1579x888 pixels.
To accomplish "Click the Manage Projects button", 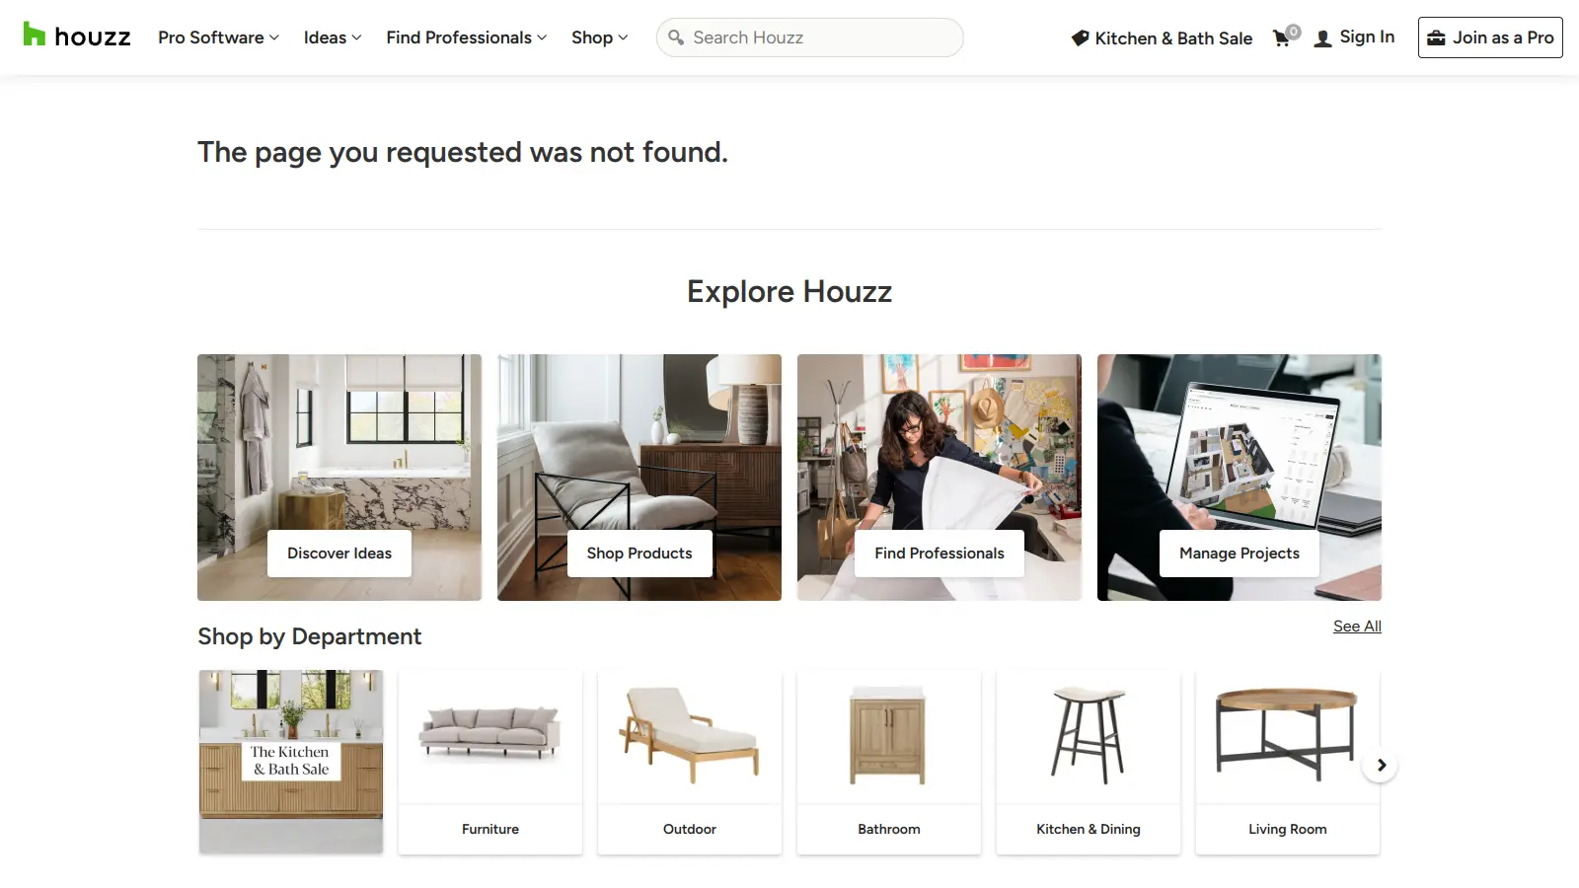I will point(1239,553).
